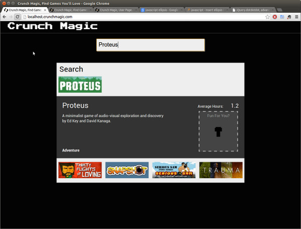Open the Trauma game thumbnail
This screenshot has height=229, width=301.
tap(221, 170)
